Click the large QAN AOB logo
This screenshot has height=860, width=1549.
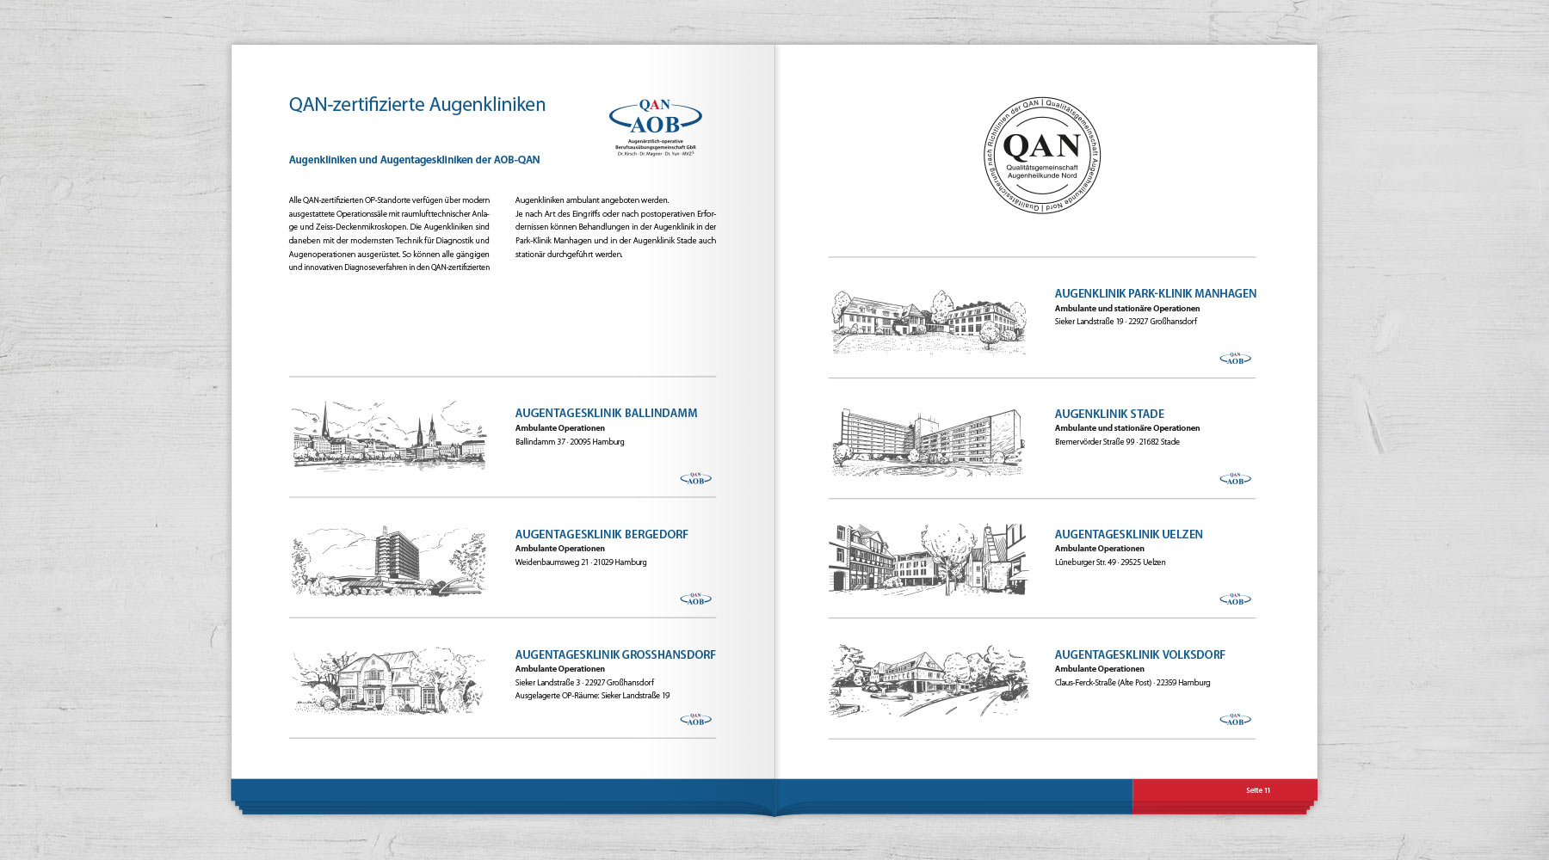coord(656,126)
